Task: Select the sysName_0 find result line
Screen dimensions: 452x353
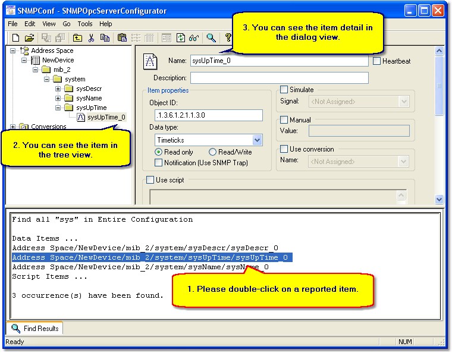Action: coord(140,267)
